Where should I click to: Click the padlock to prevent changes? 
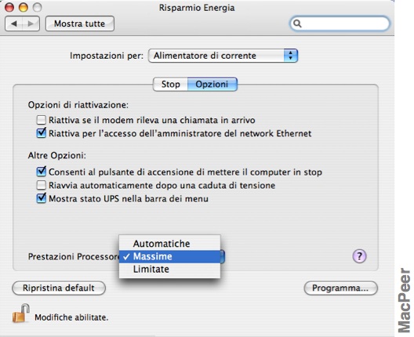21,313
